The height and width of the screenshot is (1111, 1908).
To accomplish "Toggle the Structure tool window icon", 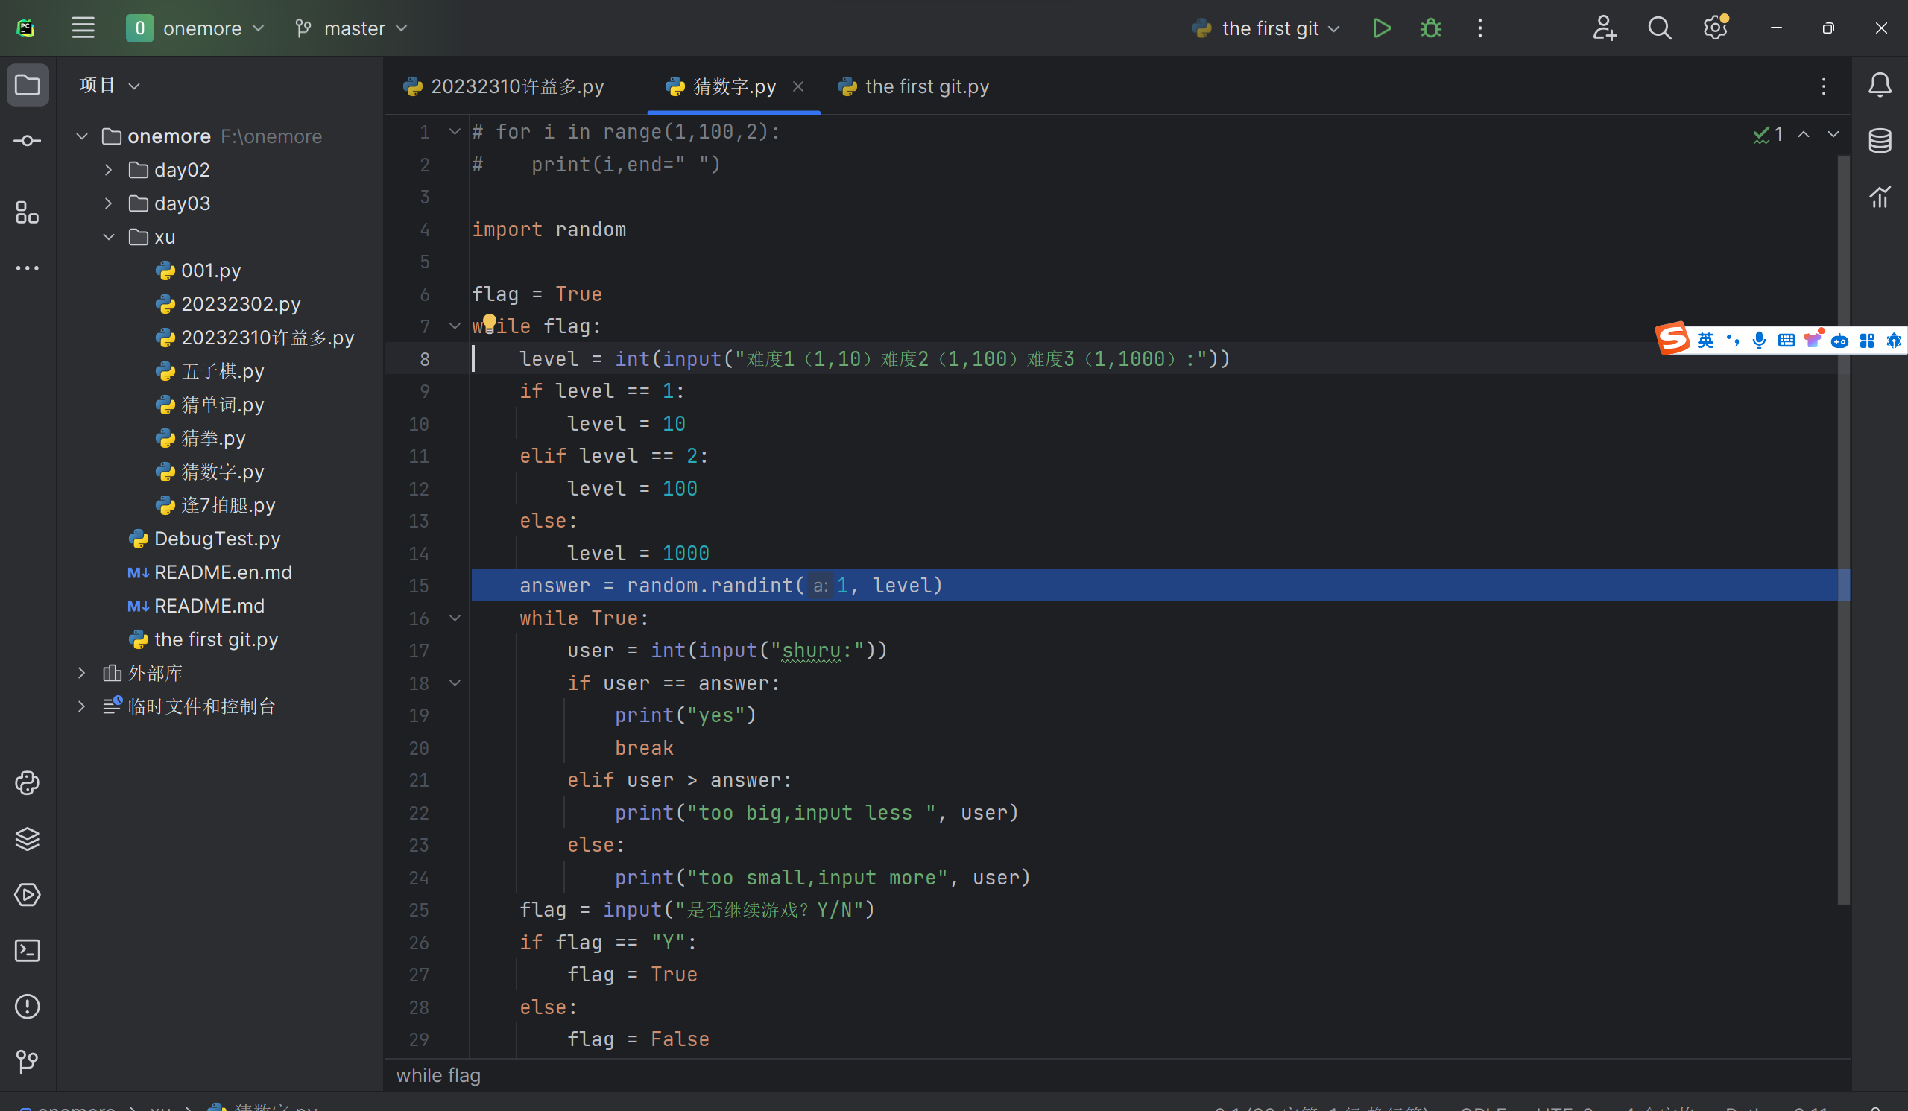I will pos(28,212).
